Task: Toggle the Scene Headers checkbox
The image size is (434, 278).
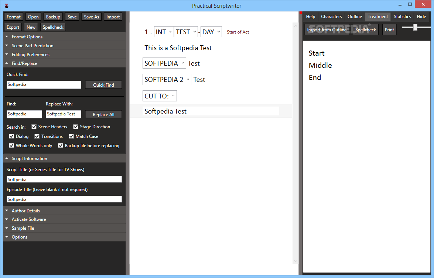Action: coord(34,126)
